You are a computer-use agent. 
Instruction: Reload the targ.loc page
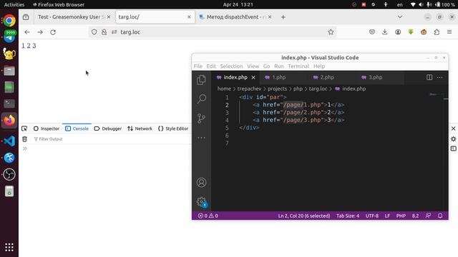tap(53, 32)
